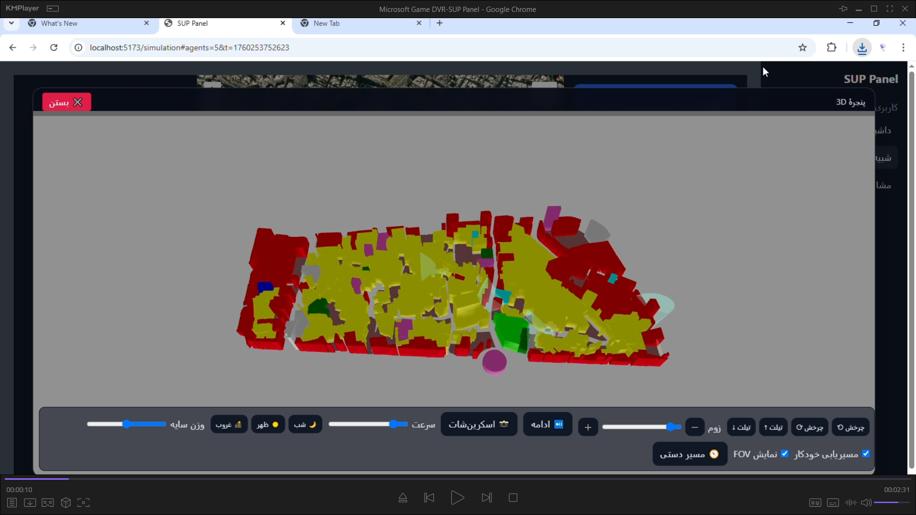Uncheck the automatic pathfinding checkbox
Screen dimensions: 916x515
click(x=866, y=453)
